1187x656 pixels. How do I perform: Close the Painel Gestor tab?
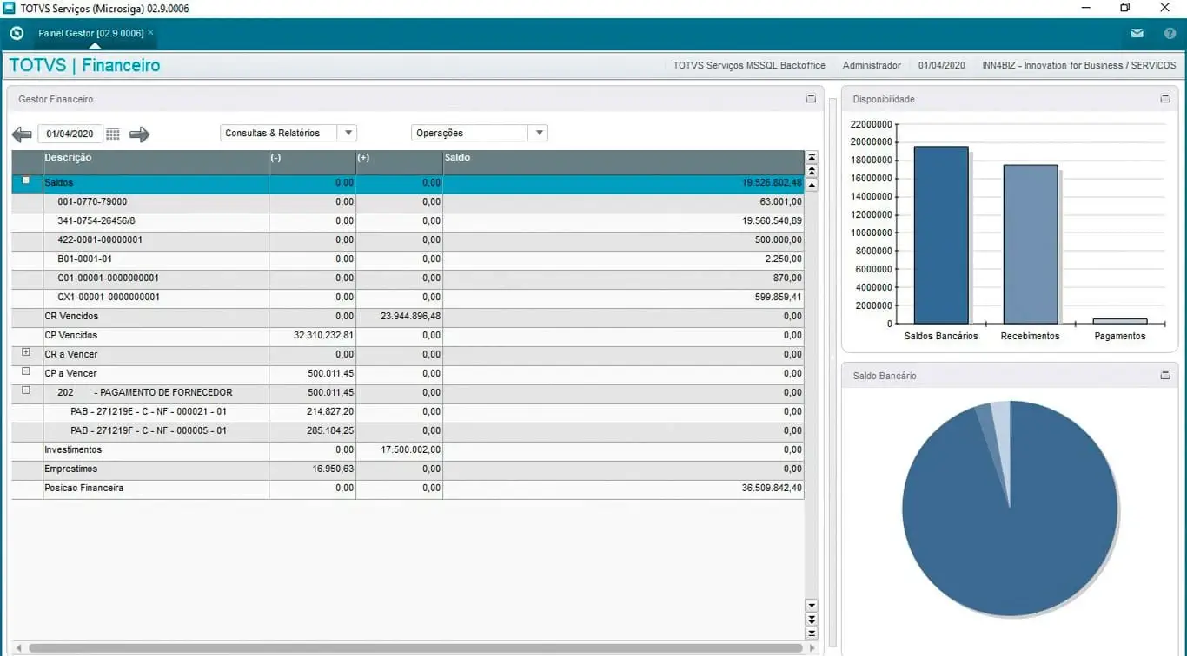tap(150, 33)
